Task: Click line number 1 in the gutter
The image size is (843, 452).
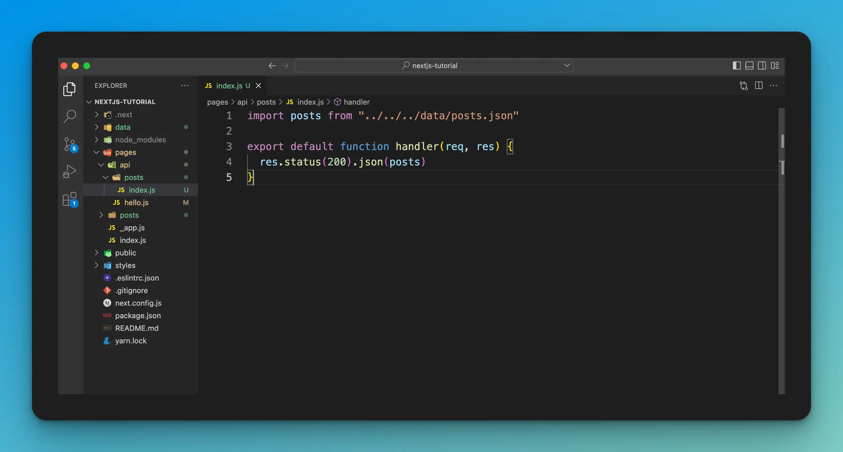Action: (229, 116)
